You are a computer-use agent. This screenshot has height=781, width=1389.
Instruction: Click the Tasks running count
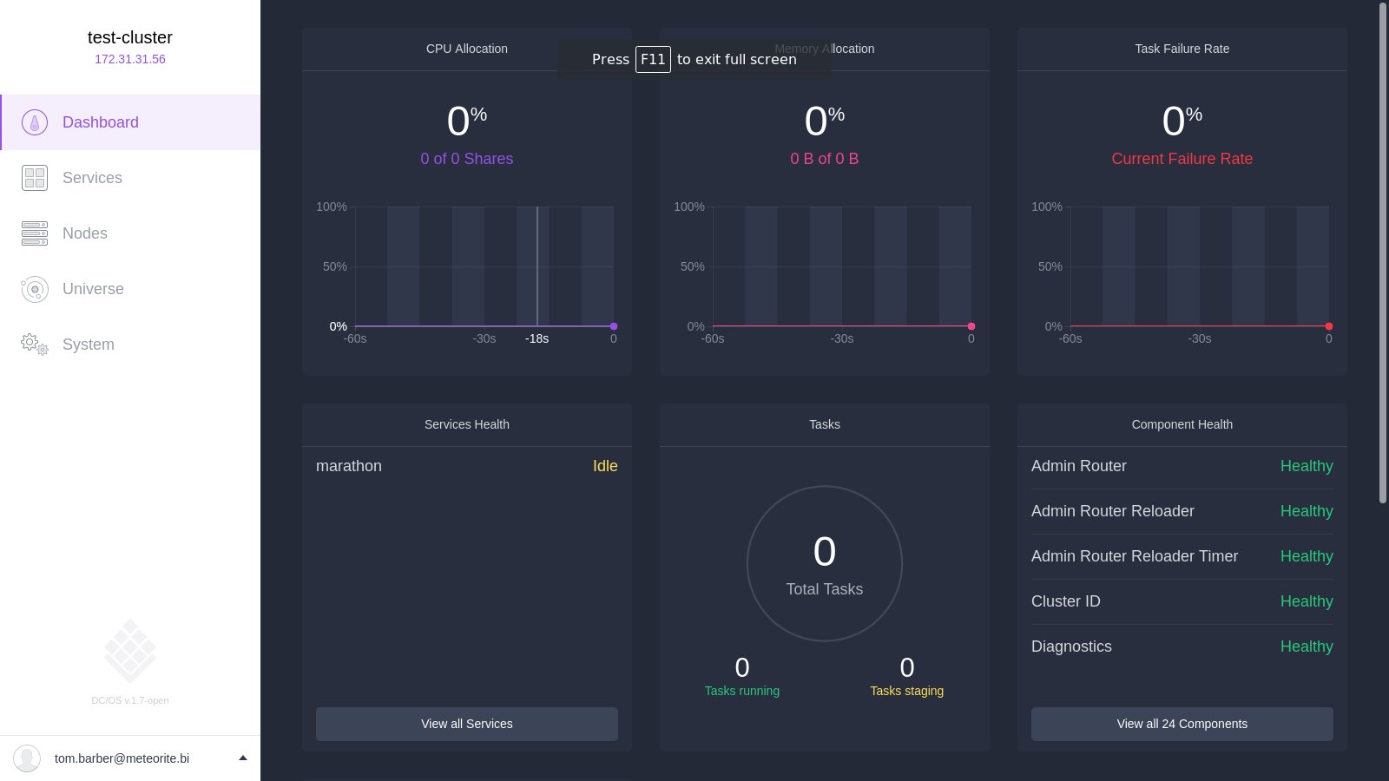coord(742,667)
